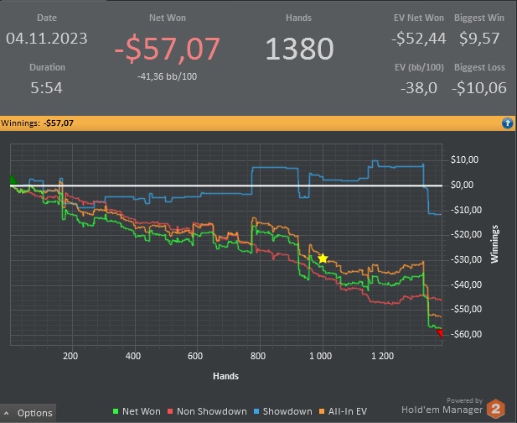Click the Hold'em Manager brand text
This screenshot has width=517, height=423.
[x=442, y=410]
